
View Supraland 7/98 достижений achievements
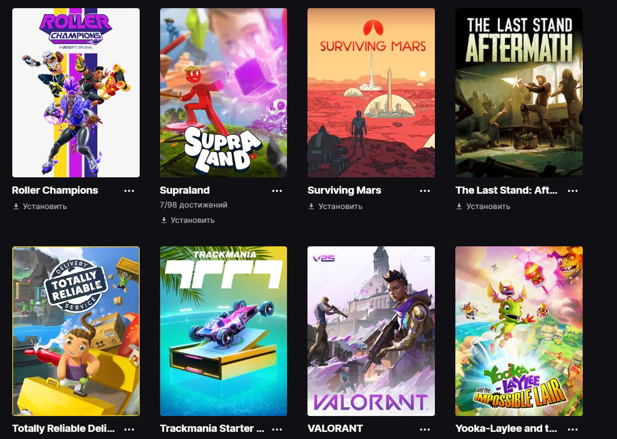[194, 205]
